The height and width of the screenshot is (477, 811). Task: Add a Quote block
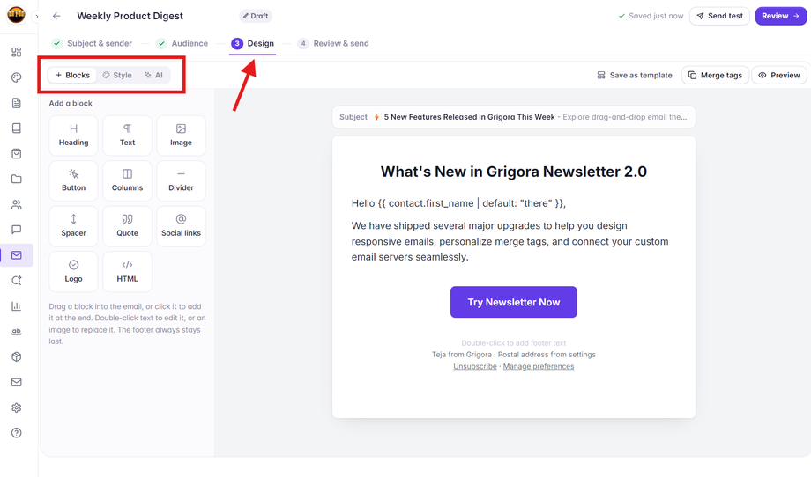[127, 226]
